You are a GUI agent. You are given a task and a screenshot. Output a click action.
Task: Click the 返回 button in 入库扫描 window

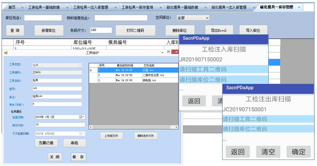pyautogui.click(x=194, y=101)
